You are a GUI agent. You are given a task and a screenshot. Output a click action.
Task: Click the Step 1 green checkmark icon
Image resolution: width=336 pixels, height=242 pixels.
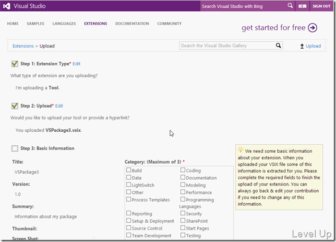[x=15, y=64]
